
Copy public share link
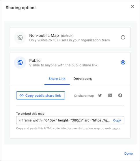(40, 95)
